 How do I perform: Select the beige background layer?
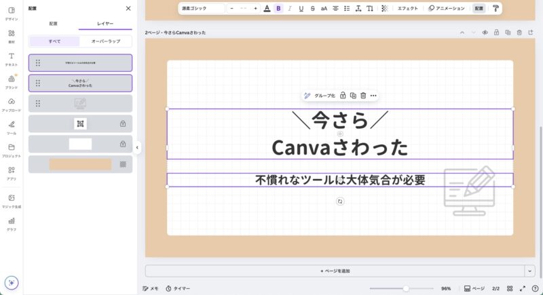tap(80, 164)
